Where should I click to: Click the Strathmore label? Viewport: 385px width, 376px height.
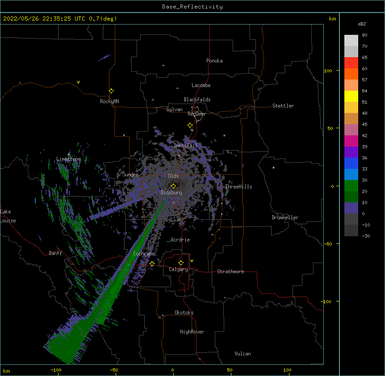pos(230,272)
